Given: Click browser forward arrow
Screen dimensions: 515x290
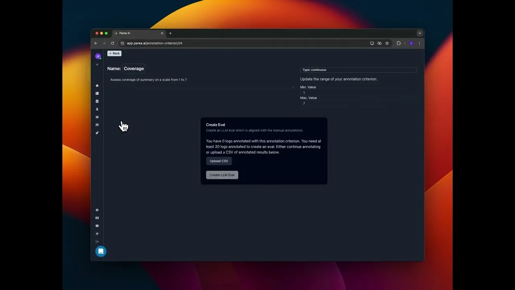Looking at the screenshot, I should [104, 43].
